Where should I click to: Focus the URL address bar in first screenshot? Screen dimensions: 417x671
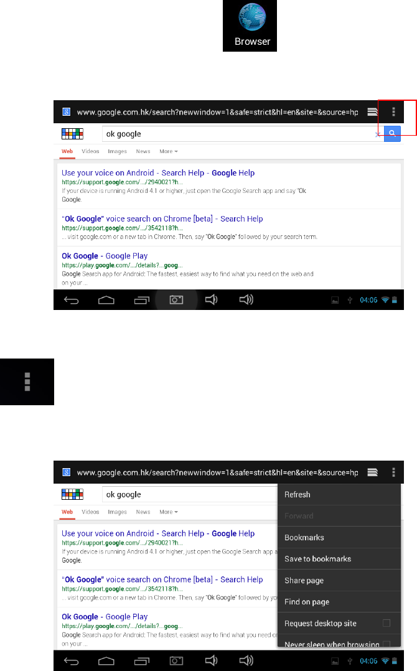pos(217,112)
